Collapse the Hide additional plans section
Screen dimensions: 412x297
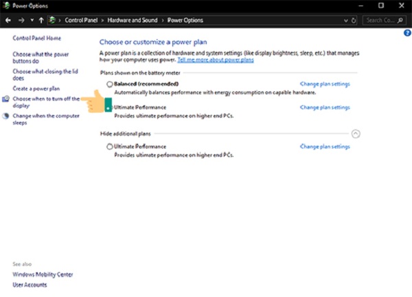pos(356,133)
